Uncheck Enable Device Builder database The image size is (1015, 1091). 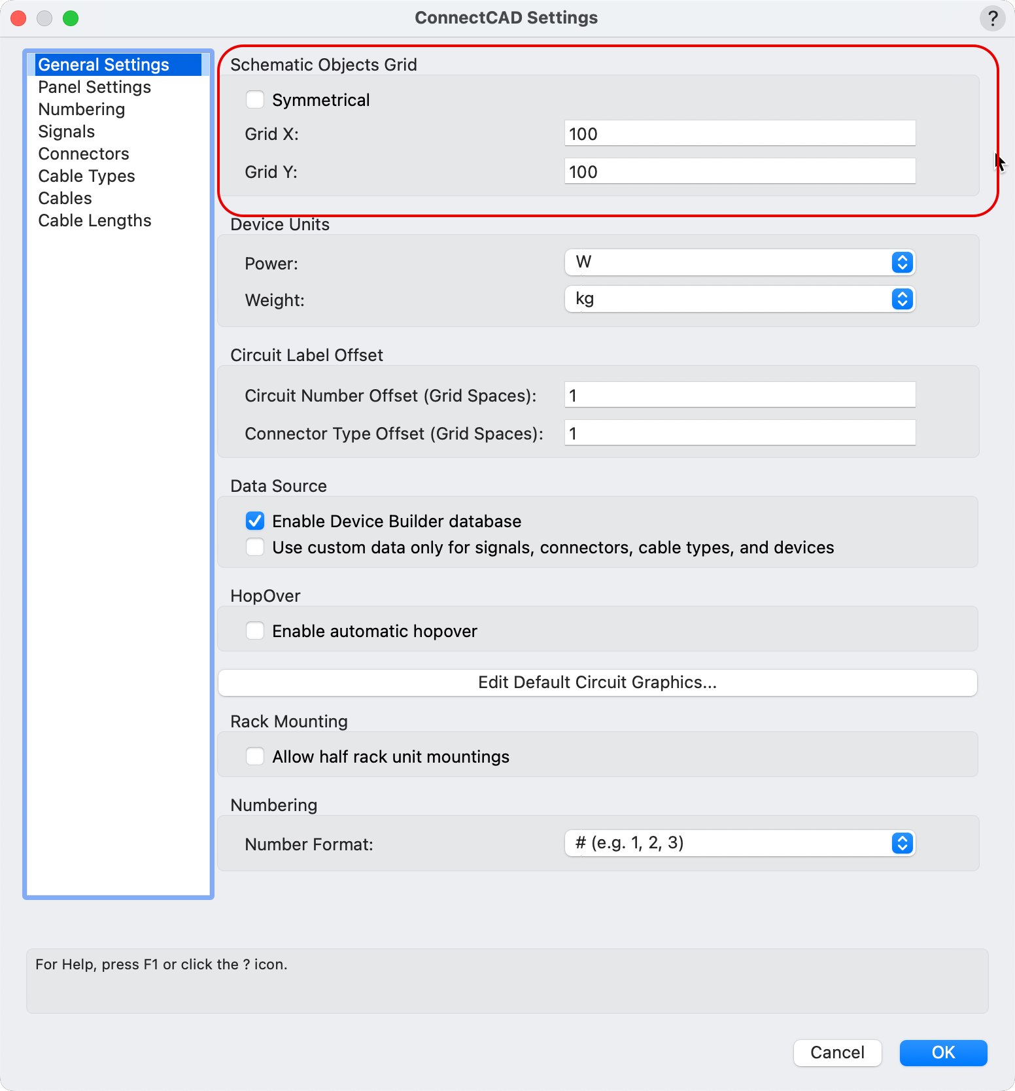point(255,521)
